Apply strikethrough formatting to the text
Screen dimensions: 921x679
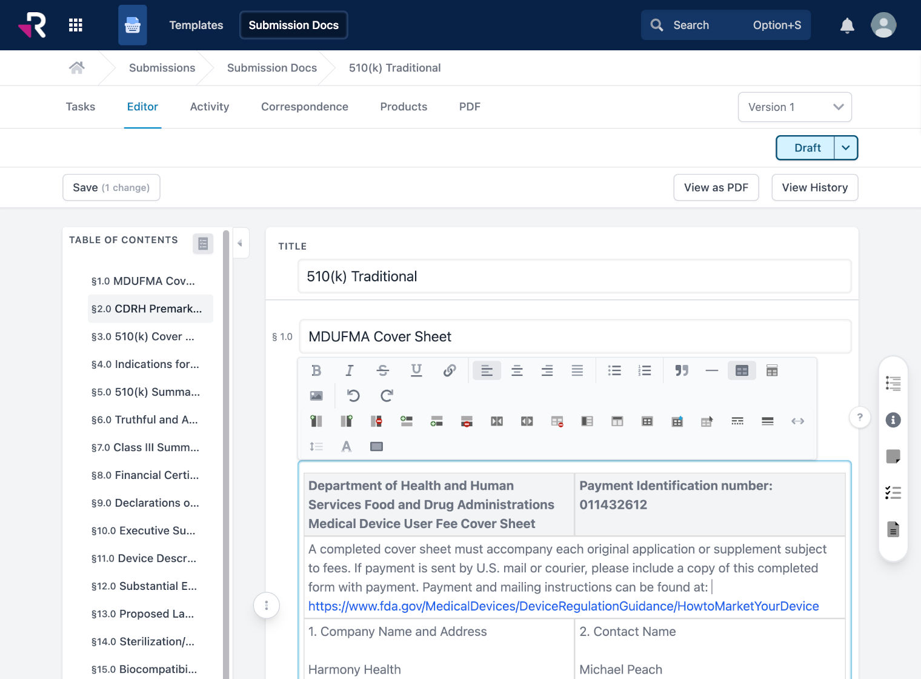pos(383,370)
